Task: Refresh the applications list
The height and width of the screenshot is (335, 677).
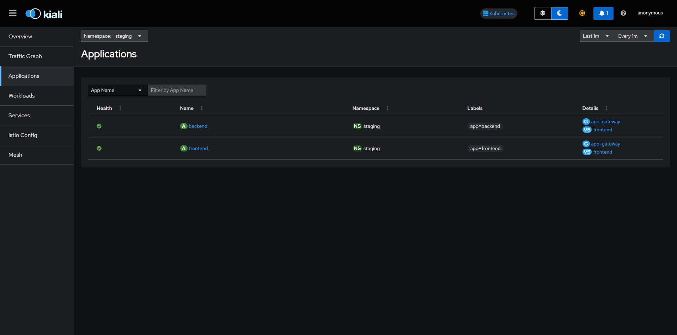Action: coord(662,36)
